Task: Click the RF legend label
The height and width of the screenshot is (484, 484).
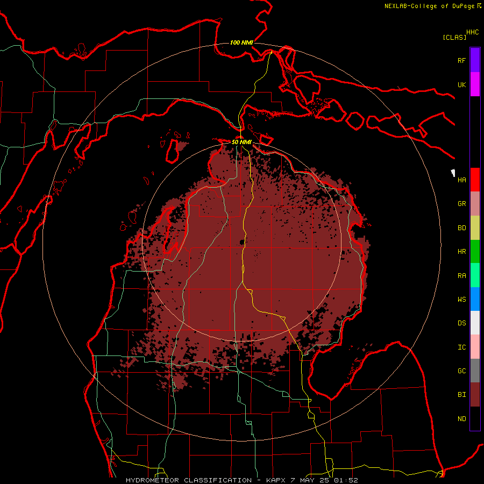Action: (x=461, y=60)
